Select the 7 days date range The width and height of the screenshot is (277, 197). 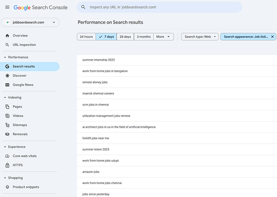(x=106, y=37)
